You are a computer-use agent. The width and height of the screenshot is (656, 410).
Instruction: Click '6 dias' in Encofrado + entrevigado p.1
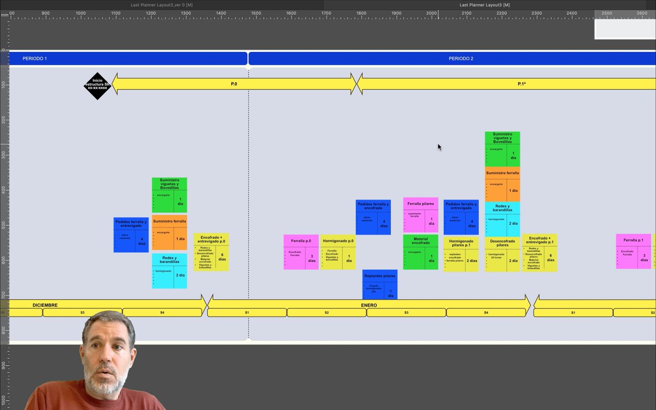(x=550, y=257)
